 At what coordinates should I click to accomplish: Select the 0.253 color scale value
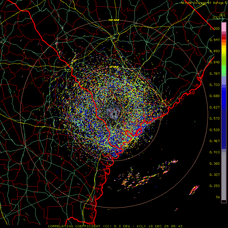[215, 186]
